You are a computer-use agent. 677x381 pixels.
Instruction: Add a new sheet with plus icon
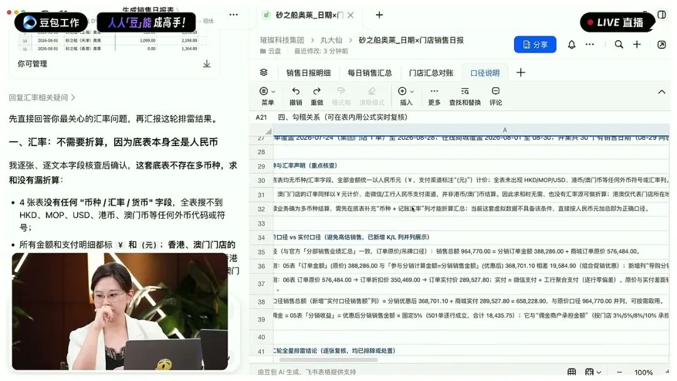click(521, 73)
